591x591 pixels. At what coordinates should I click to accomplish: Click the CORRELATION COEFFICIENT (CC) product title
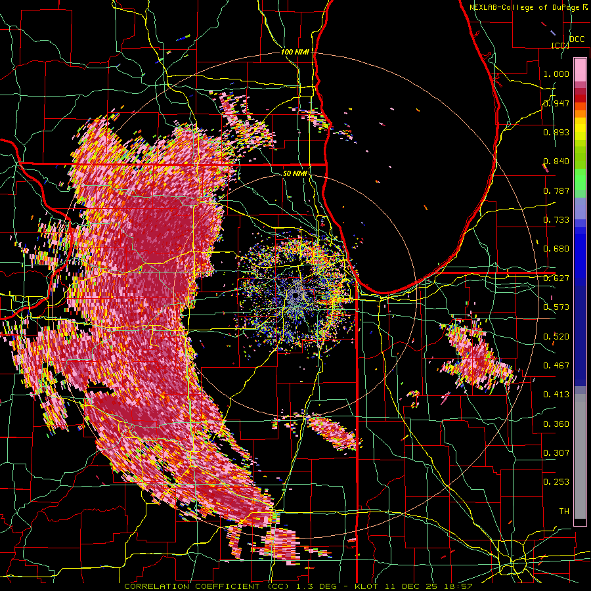click(x=207, y=586)
